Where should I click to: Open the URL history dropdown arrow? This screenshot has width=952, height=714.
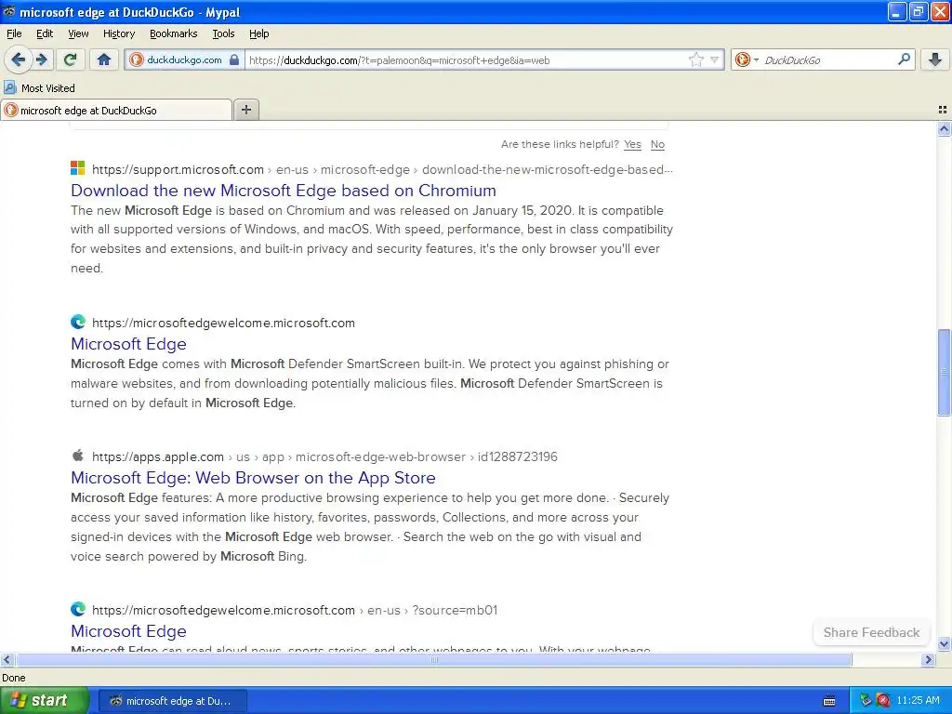(x=715, y=59)
